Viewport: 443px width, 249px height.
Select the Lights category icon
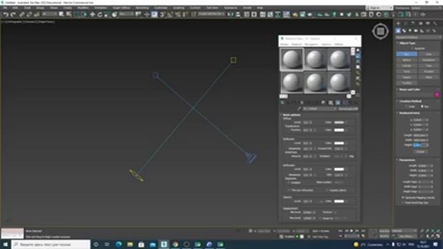(410, 30)
